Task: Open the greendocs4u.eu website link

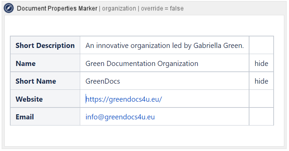Action: tap(124, 99)
